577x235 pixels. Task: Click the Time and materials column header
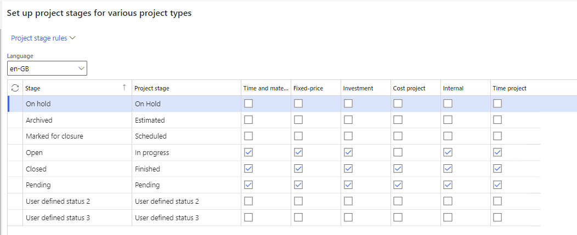265,88
